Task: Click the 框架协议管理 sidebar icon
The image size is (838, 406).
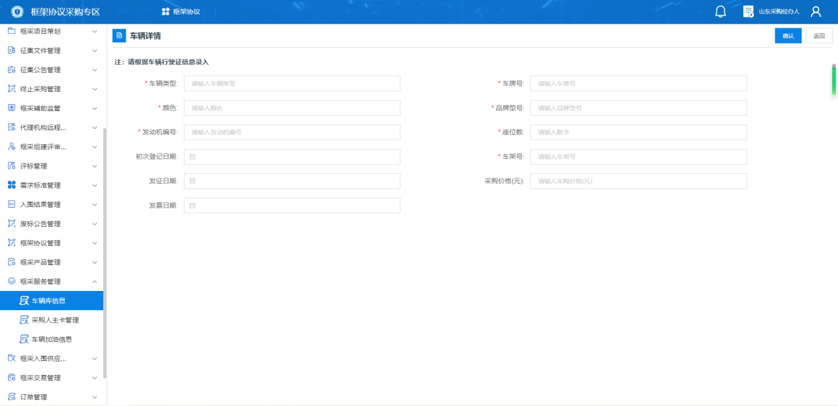Action: click(11, 243)
